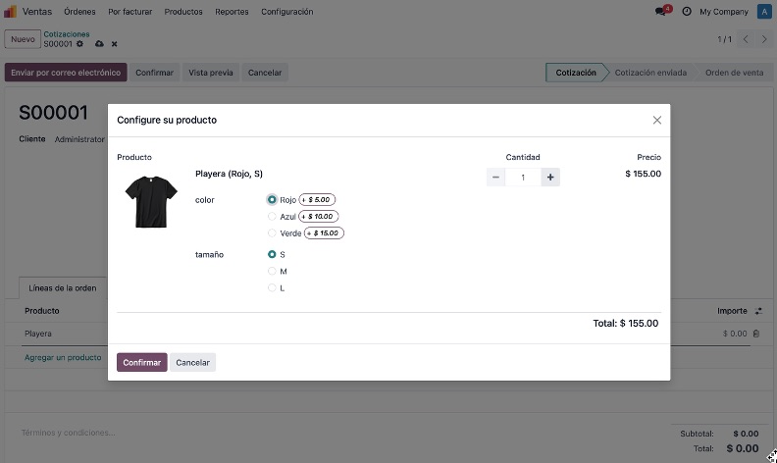The width and height of the screenshot is (777, 463).
Task: Discard changes with the X icon
Action: [115, 44]
